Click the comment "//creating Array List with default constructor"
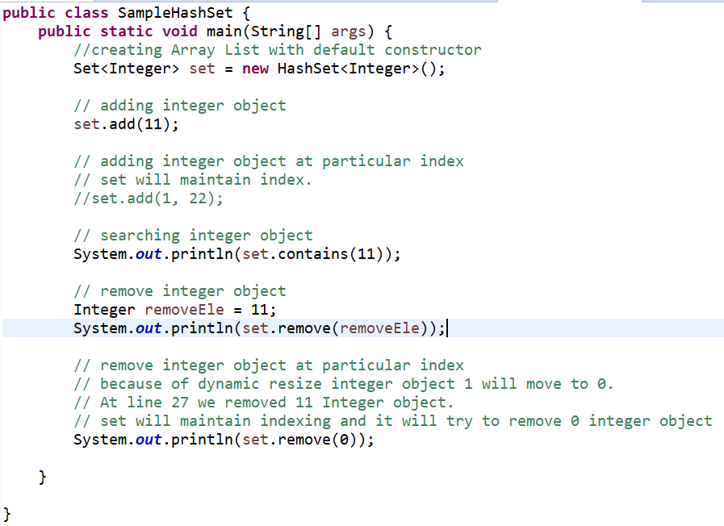Image resolution: width=724 pixels, height=526 pixels. click(x=278, y=50)
